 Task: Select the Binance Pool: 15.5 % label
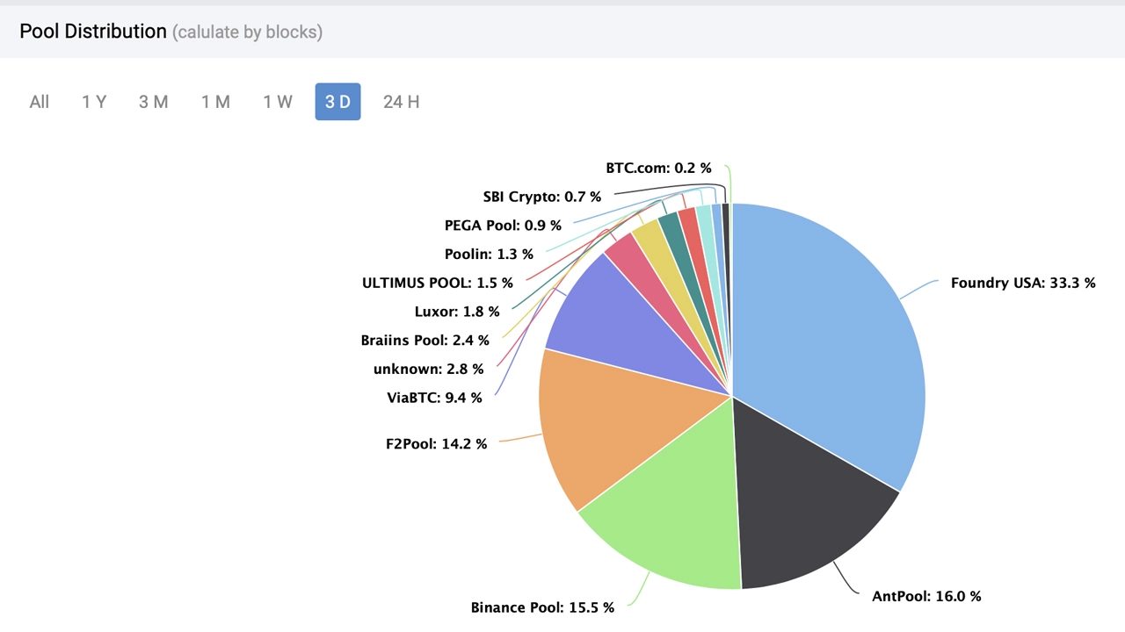pyautogui.click(x=542, y=607)
